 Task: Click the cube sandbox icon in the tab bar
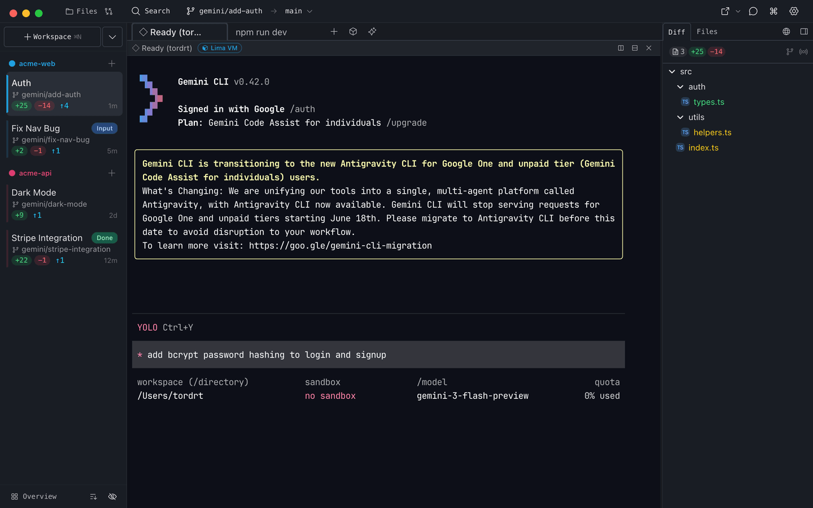tap(353, 32)
